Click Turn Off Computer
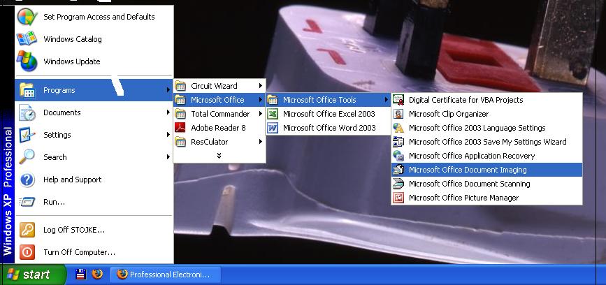This screenshot has height=285, width=606. [x=79, y=252]
